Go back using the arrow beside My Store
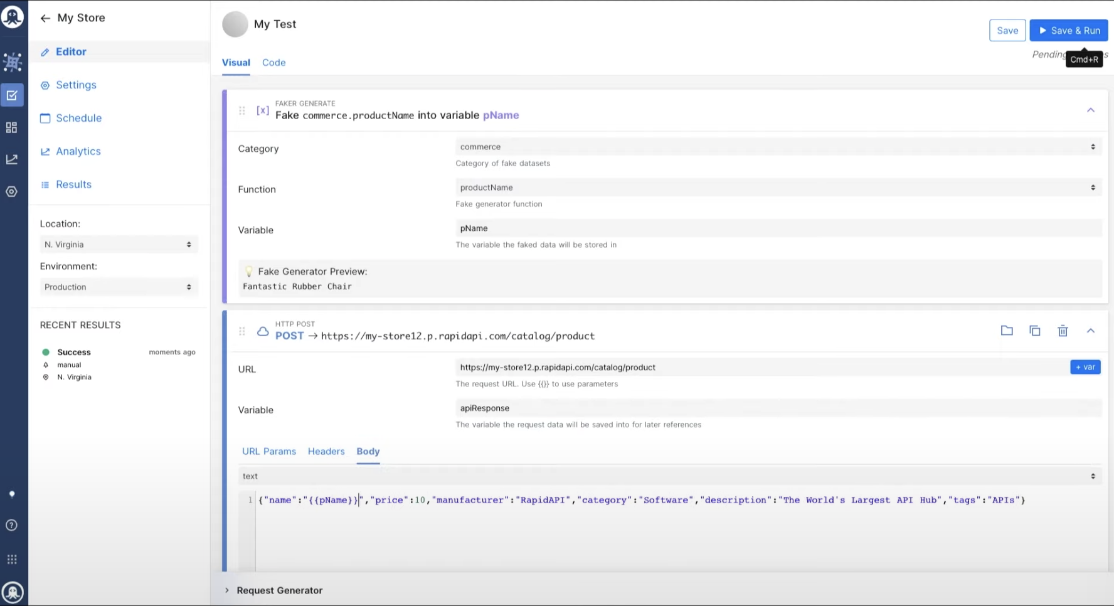The height and width of the screenshot is (606, 1114). click(45, 18)
